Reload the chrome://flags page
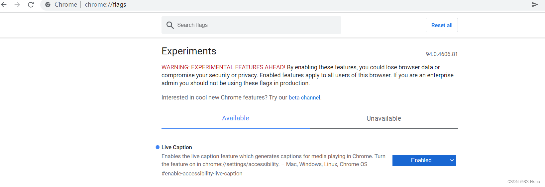 31,5
